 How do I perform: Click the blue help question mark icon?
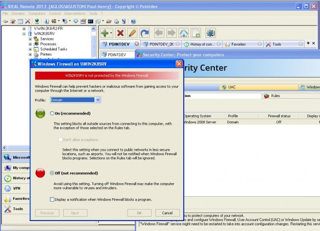(x=133, y=22)
